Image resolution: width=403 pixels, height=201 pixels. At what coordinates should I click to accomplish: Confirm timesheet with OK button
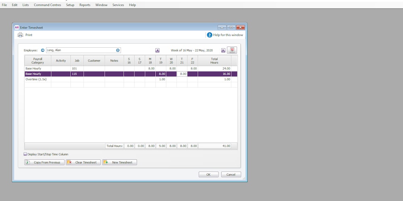click(x=208, y=175)
